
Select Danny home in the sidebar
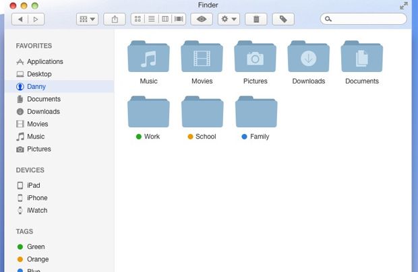(x=59, y=86)
